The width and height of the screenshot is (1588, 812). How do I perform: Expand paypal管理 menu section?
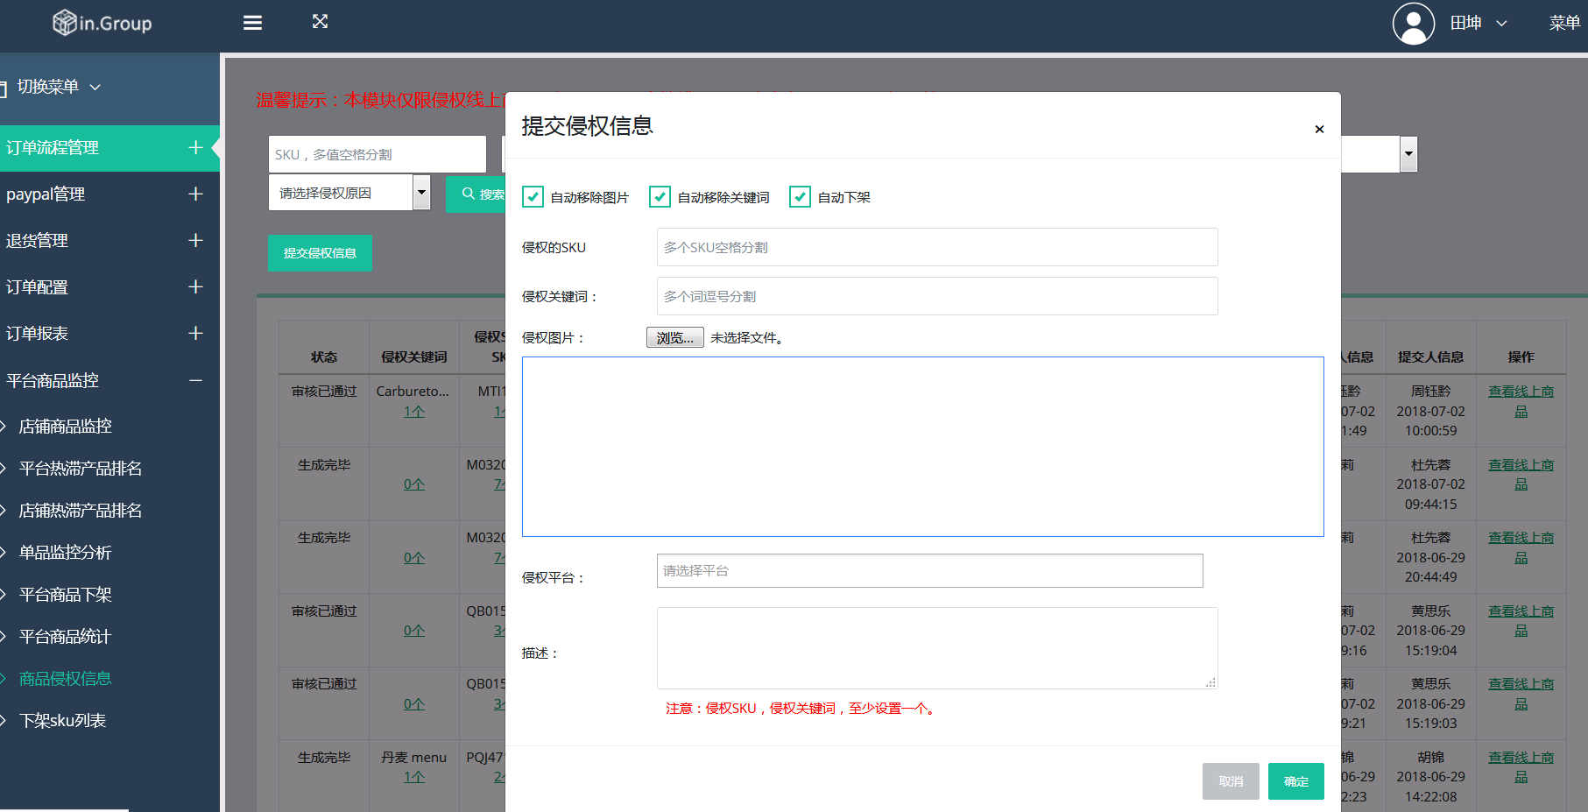point(196,194)
